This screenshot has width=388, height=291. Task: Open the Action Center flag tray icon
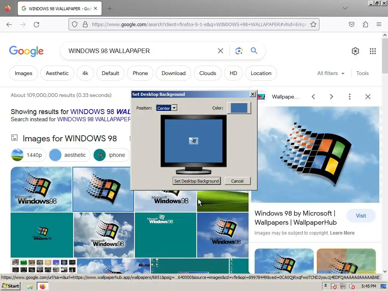coord(333,286)
